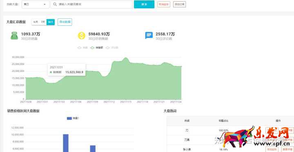The width and height of the screenshot is (294, 152).
Task: Focus the keyword search input field
Action: (91, 4)
